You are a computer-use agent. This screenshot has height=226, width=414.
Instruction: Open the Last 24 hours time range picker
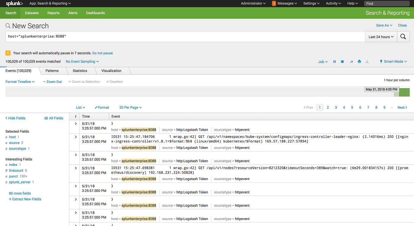[381, 37]
